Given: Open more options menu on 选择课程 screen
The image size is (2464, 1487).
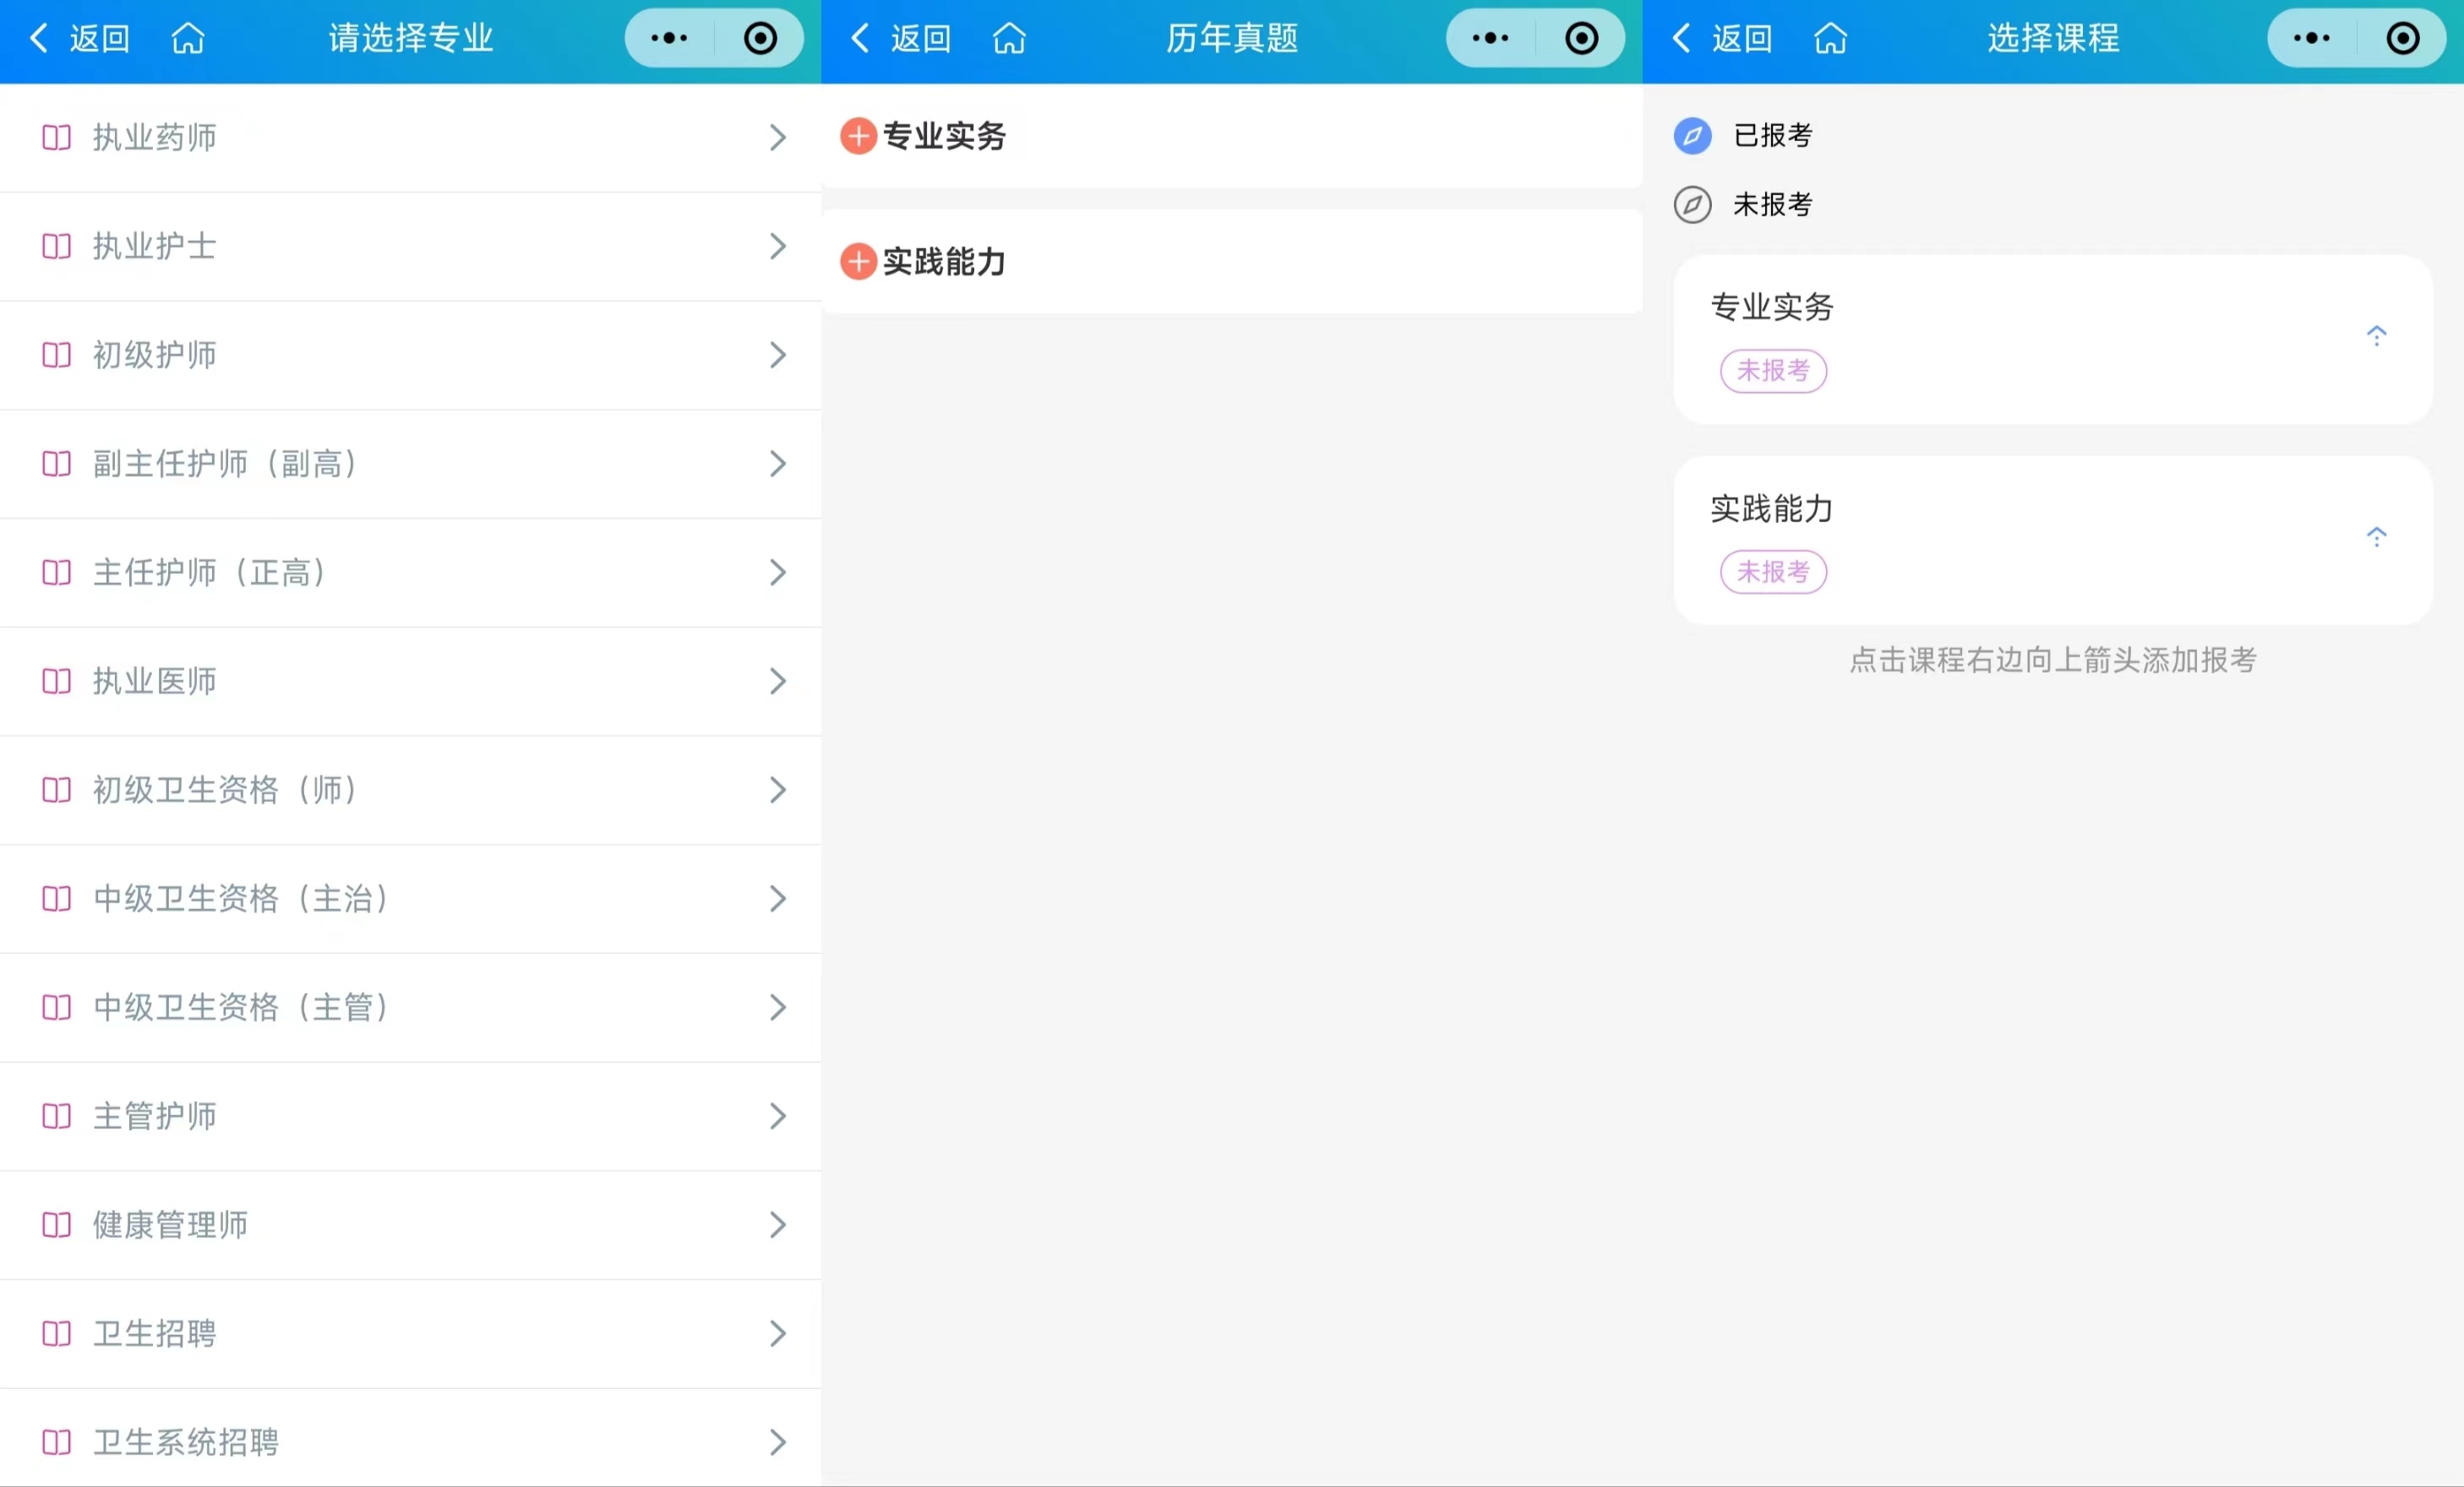Looking at the screenshot, I should pos(2311,38).
